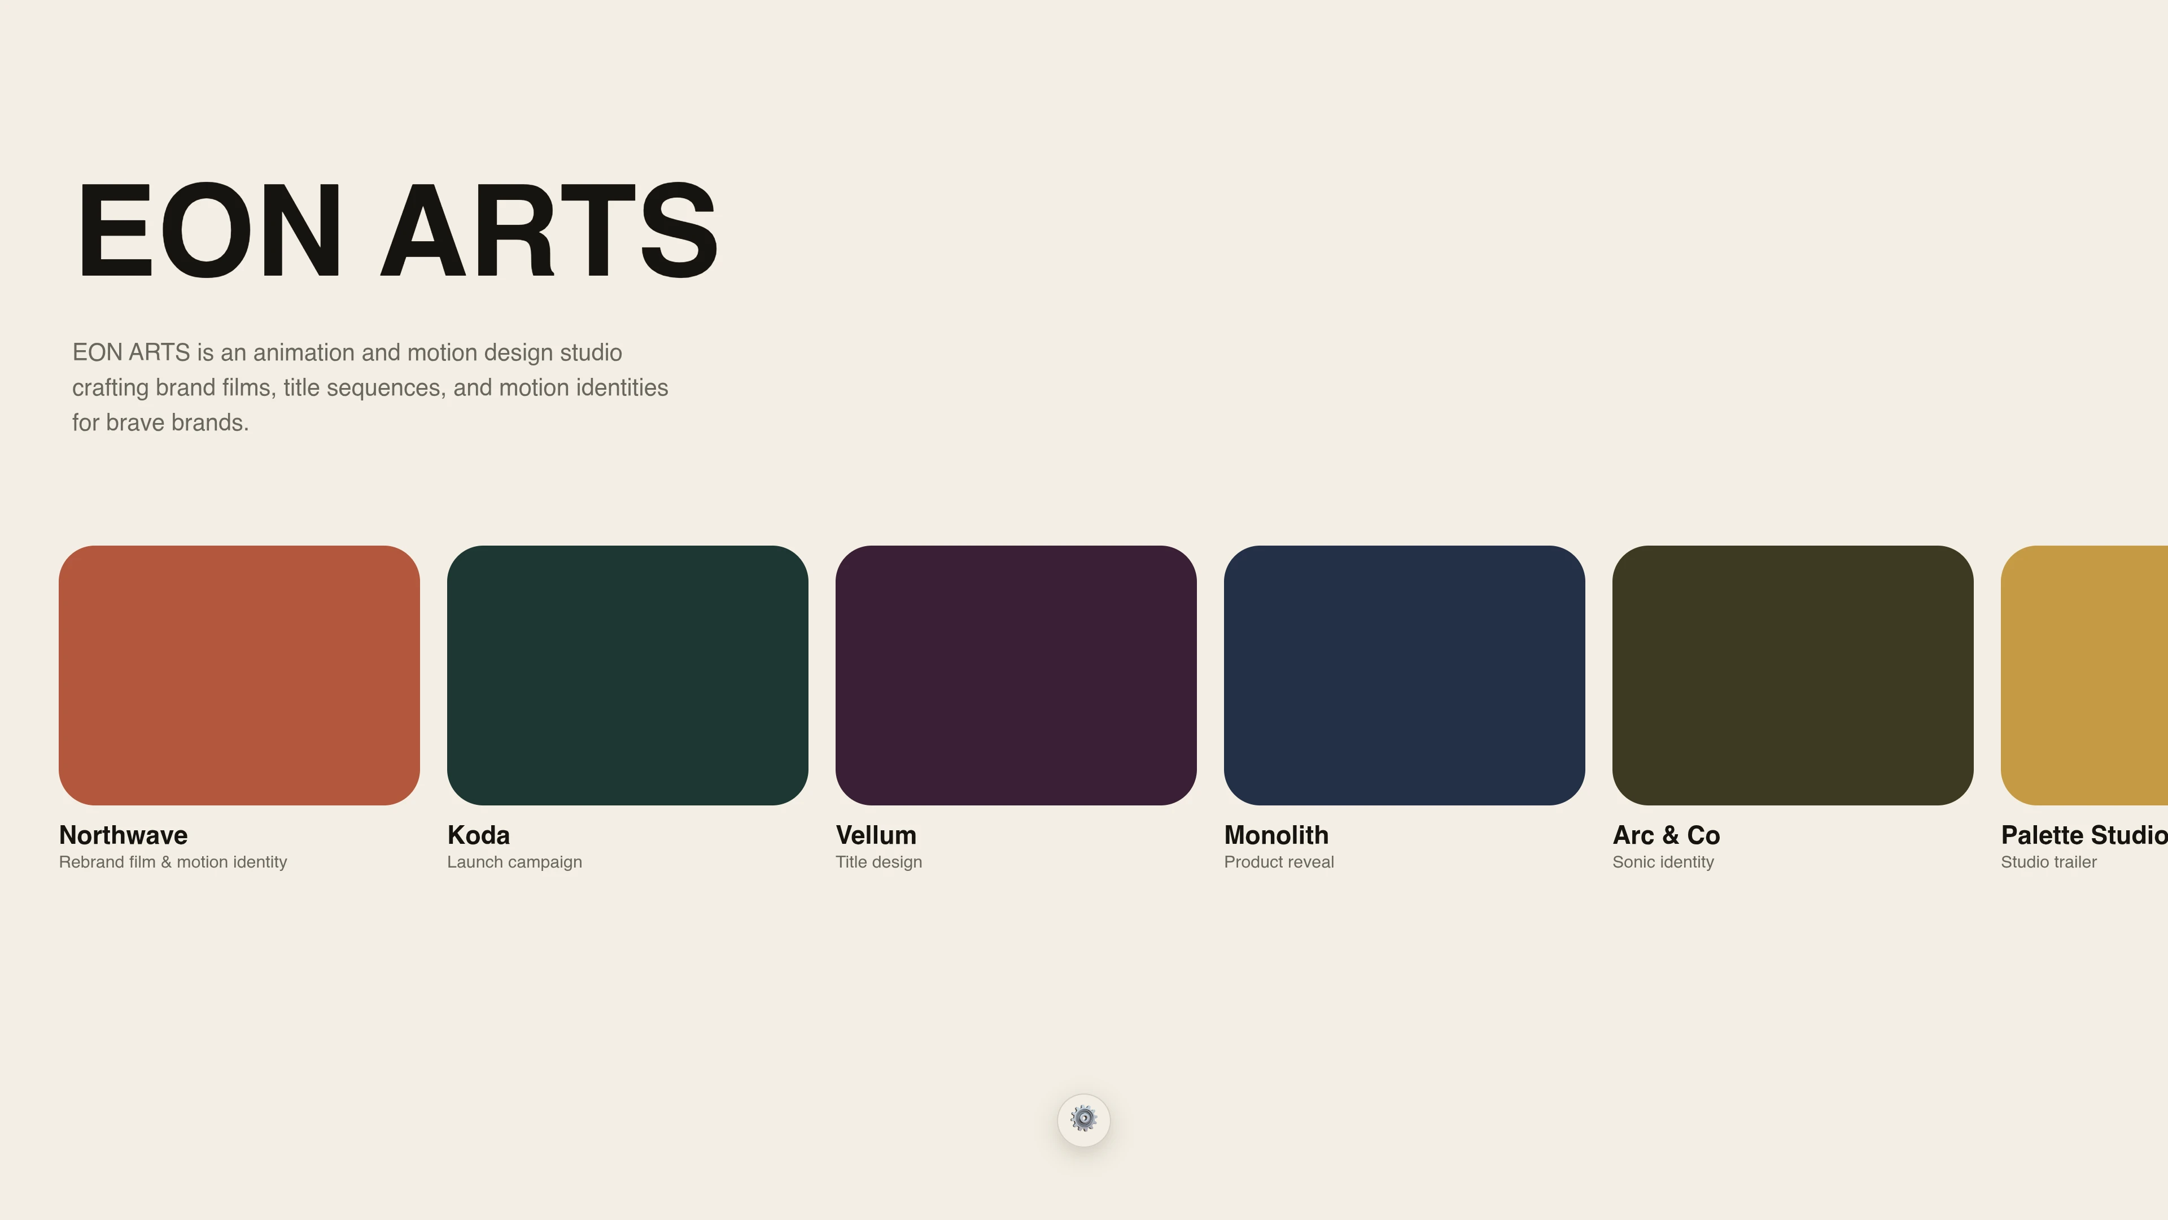Select 'Rebrand film & motion identity' caption

(x=173, y=862)
